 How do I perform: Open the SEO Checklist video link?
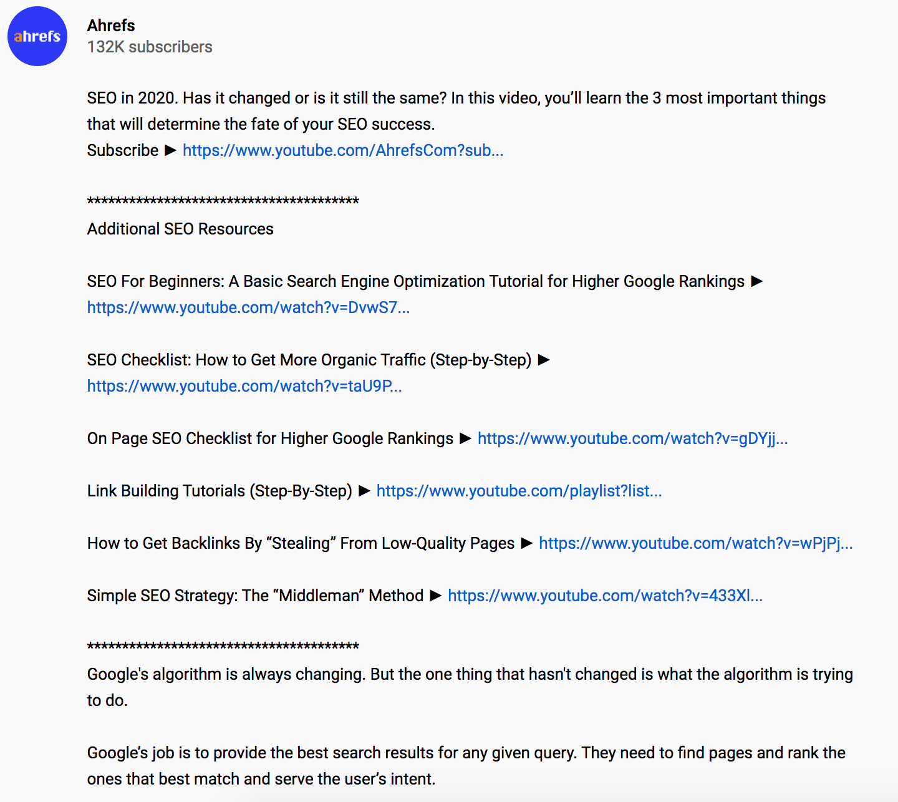point(244,386)
